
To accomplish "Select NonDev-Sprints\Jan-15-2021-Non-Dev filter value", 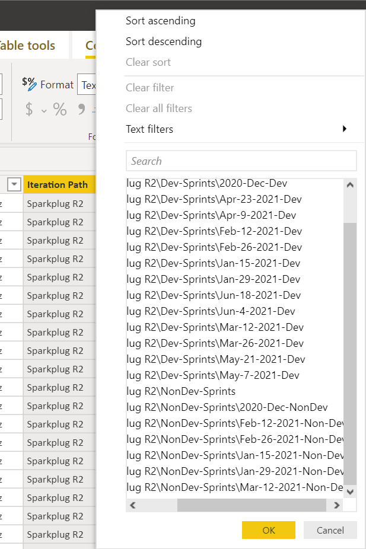I will [x=235, y=455].
